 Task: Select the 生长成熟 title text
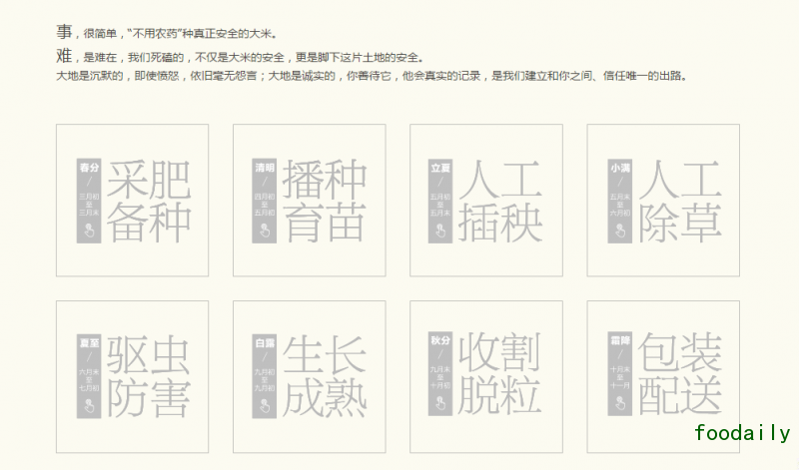pyautogui.click(x=325, y=375)
